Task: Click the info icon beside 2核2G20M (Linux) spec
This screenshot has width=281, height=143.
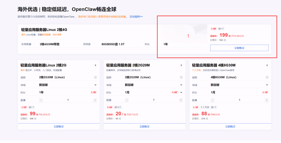Action: tap(181, 77)
